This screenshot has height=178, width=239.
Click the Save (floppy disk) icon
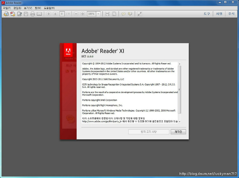26,14
